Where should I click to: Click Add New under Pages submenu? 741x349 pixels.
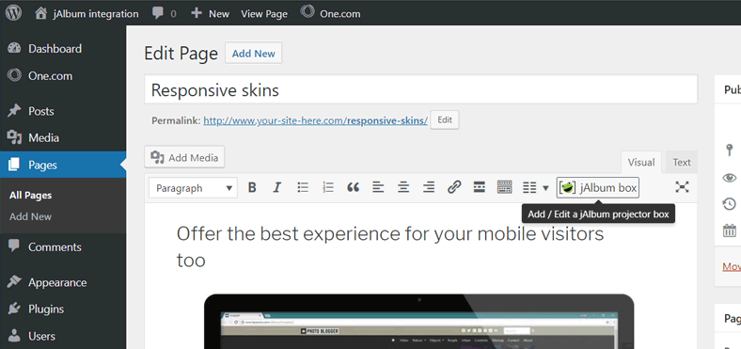tap(30, 216)
